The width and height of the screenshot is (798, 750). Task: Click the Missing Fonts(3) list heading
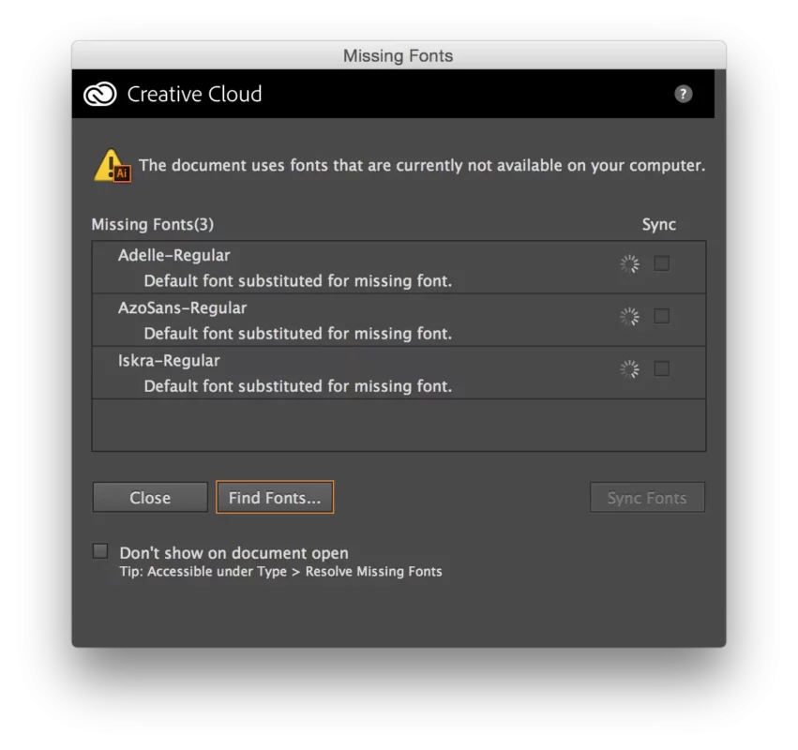(152, 224)
